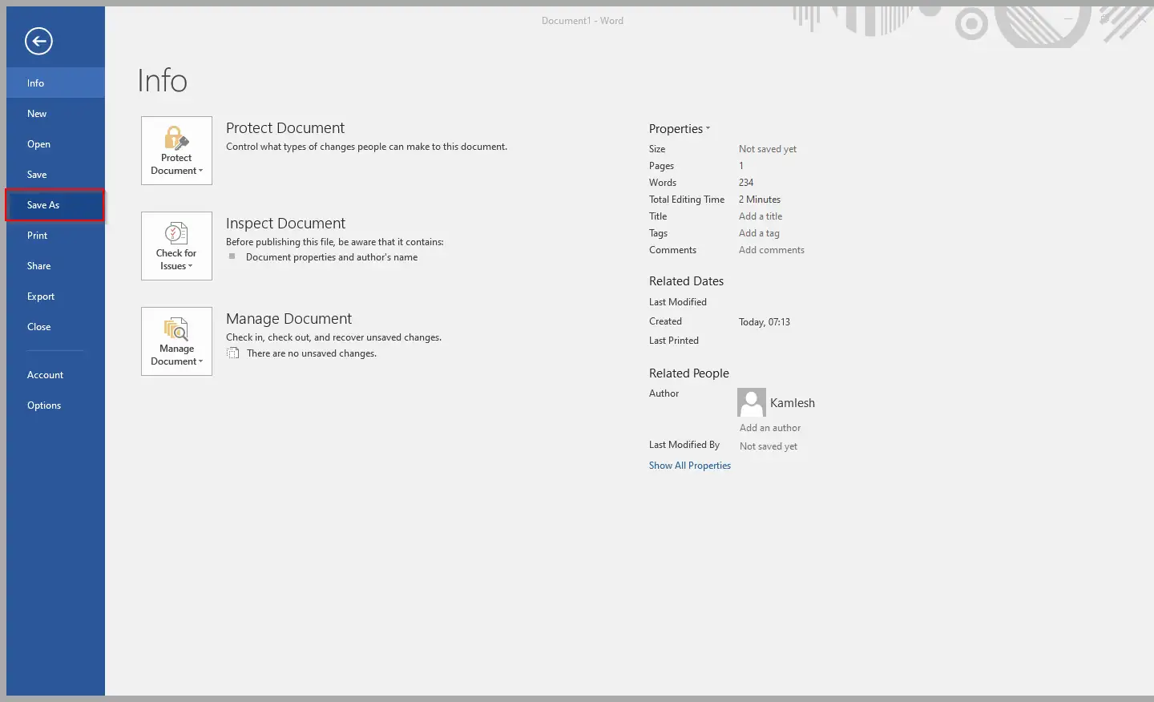
Task: Click the Total Editing Time label
Action: pos(687,200)
